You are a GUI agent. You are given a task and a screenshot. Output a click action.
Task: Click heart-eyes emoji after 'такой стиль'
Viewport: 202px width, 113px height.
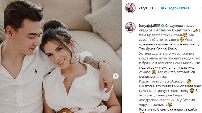[x=185, y=35]
